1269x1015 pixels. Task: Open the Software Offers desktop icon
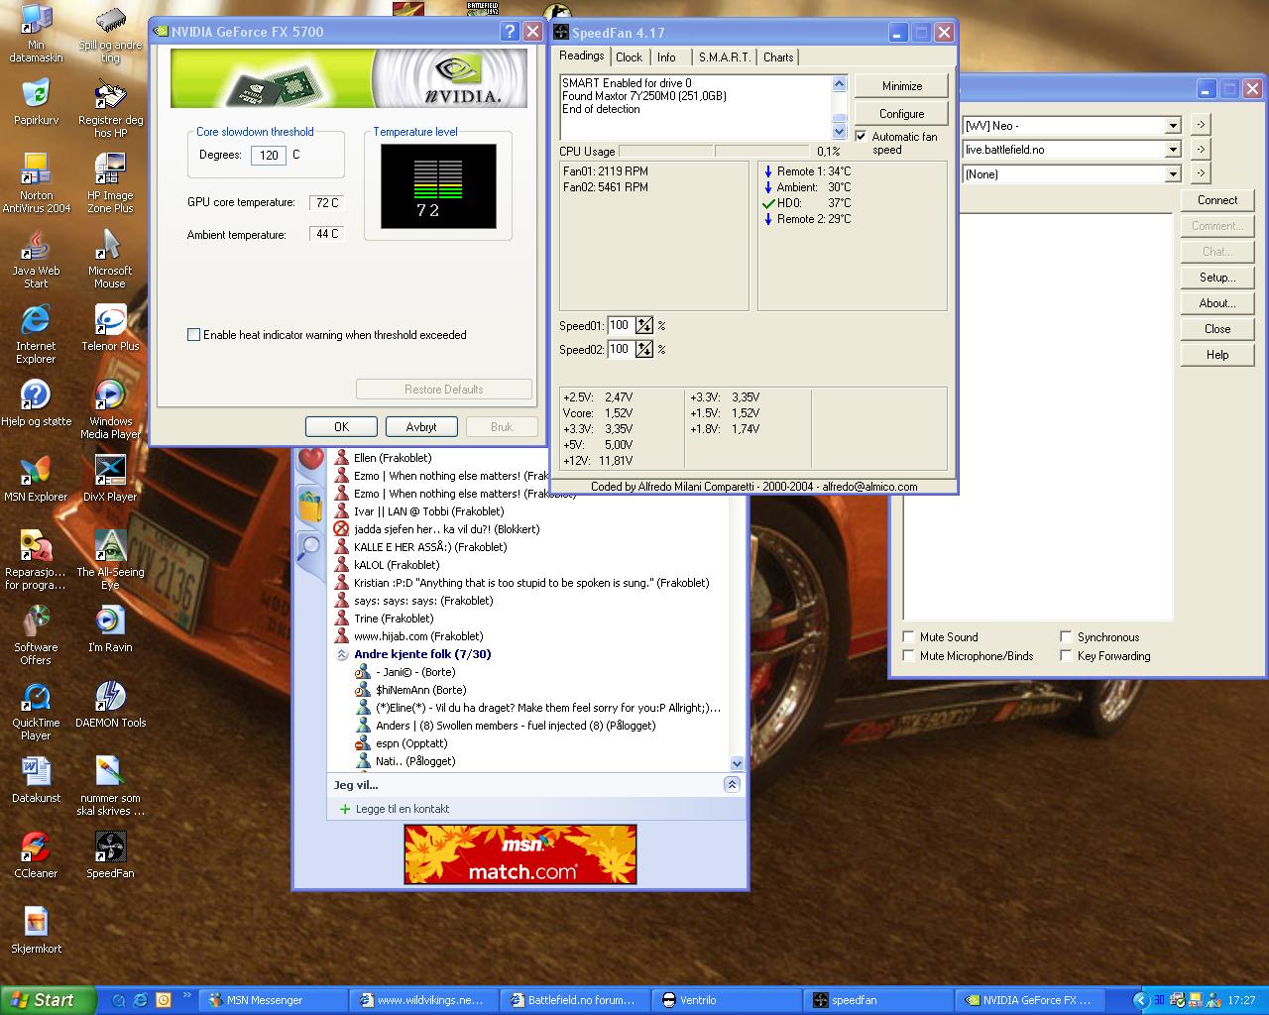pyautogui.click(x=36, y=635)
